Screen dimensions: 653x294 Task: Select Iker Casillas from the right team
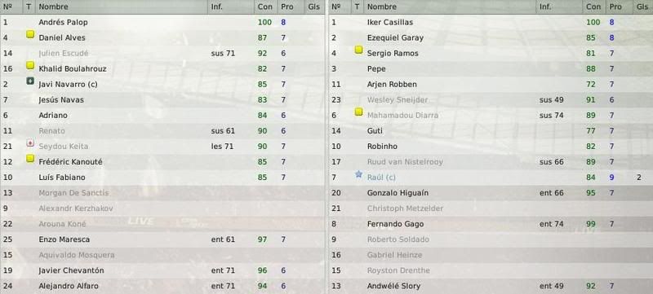(x=390, y=22)
